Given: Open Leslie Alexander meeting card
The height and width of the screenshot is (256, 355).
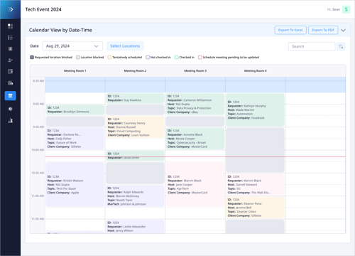Looking at the screenshot, I should [135, 226].
